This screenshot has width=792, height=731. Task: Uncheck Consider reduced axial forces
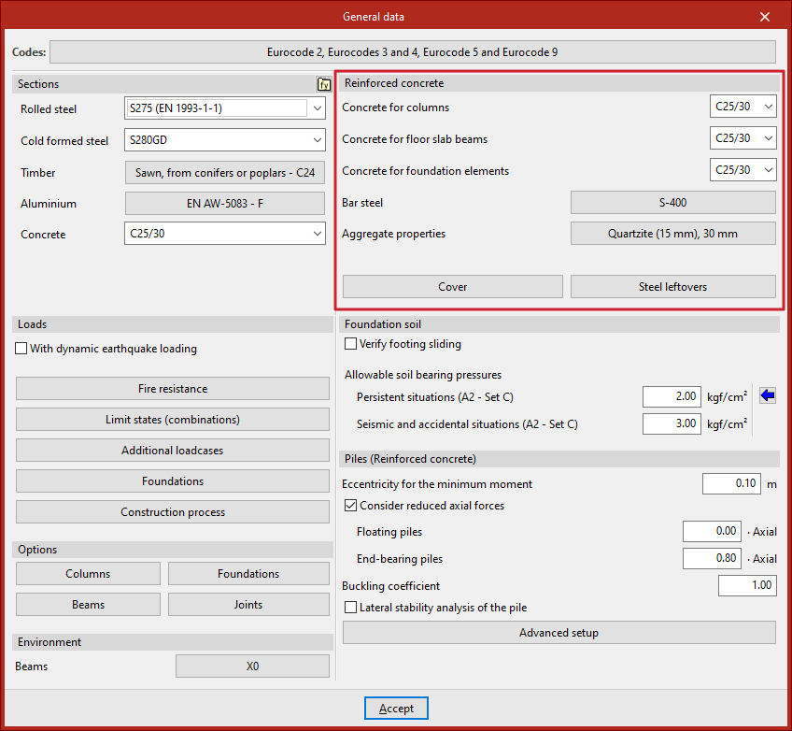click(x=351, y=506)
